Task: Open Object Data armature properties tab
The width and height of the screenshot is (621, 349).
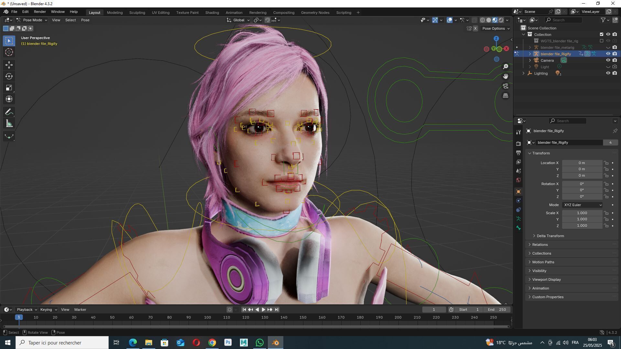Action: 518,219
